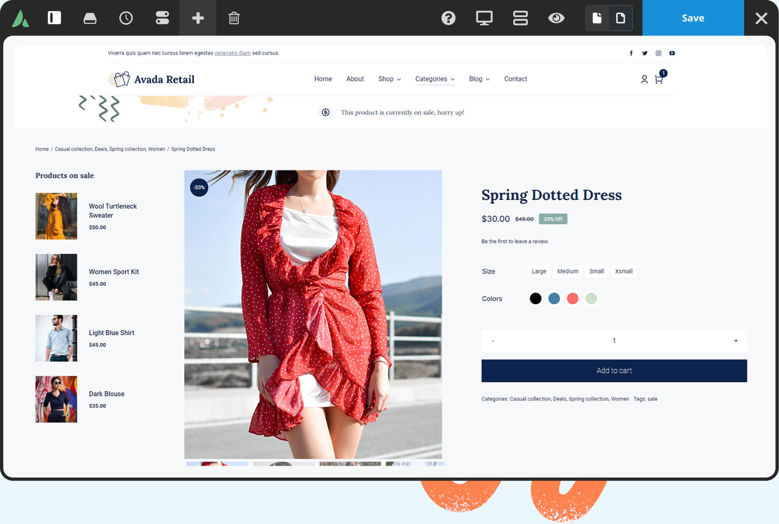Open Avada builder preferences toggles icon
This screenshot has width=779, height=524.
click(162, 18)
